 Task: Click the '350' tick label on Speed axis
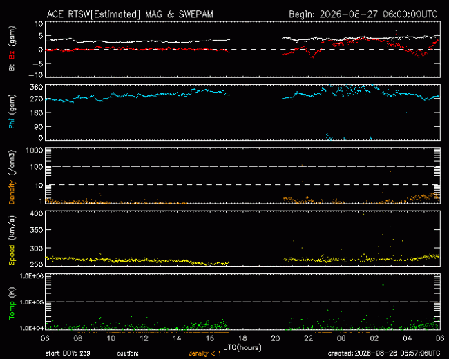click(x=37, y=230)
